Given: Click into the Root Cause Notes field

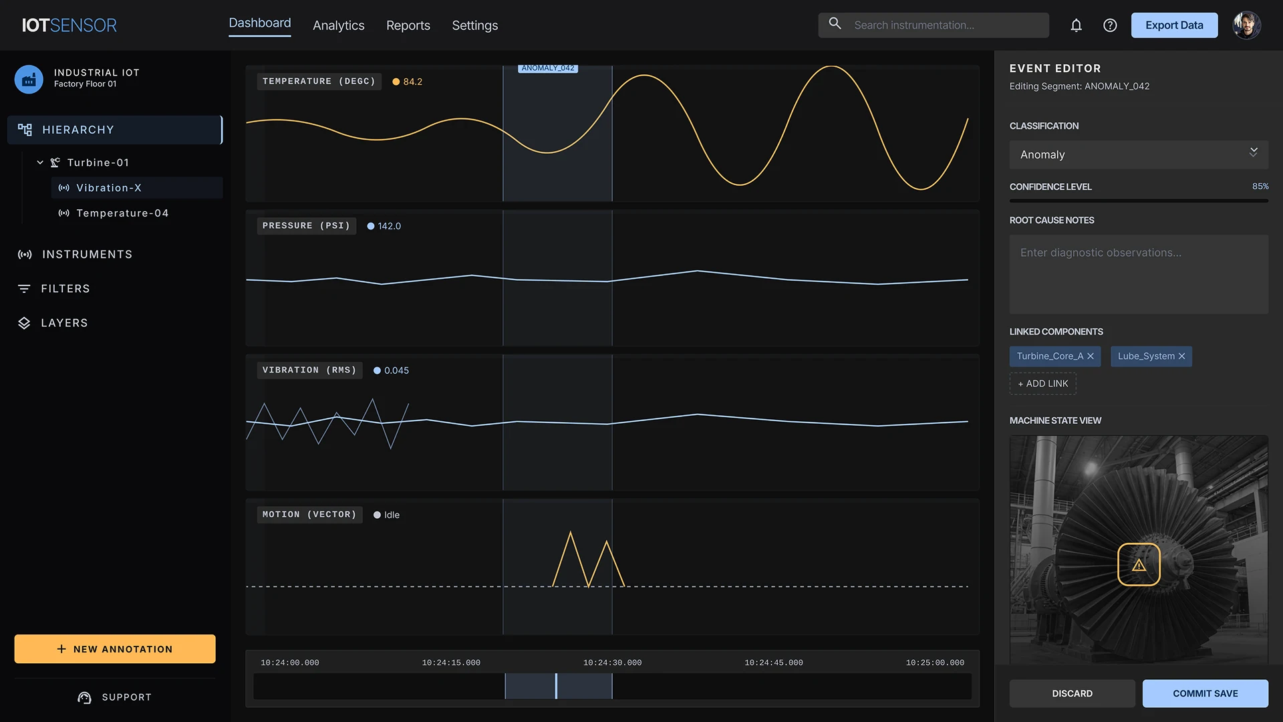Looking at the screenshot, I should (1138, 274).
